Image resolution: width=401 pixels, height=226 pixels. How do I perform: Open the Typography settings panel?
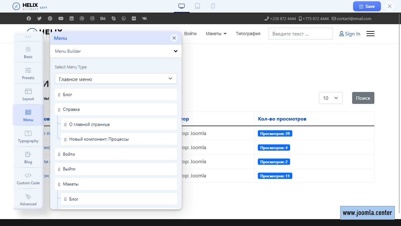click(28, 136)
